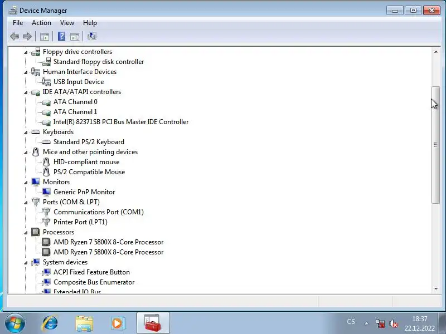
Task: Click the Human Interface Devices category icon
Action: [x=36, y=72]
